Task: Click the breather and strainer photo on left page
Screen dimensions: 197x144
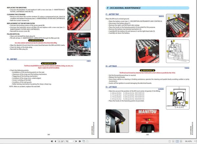Action: coord(79,18)
